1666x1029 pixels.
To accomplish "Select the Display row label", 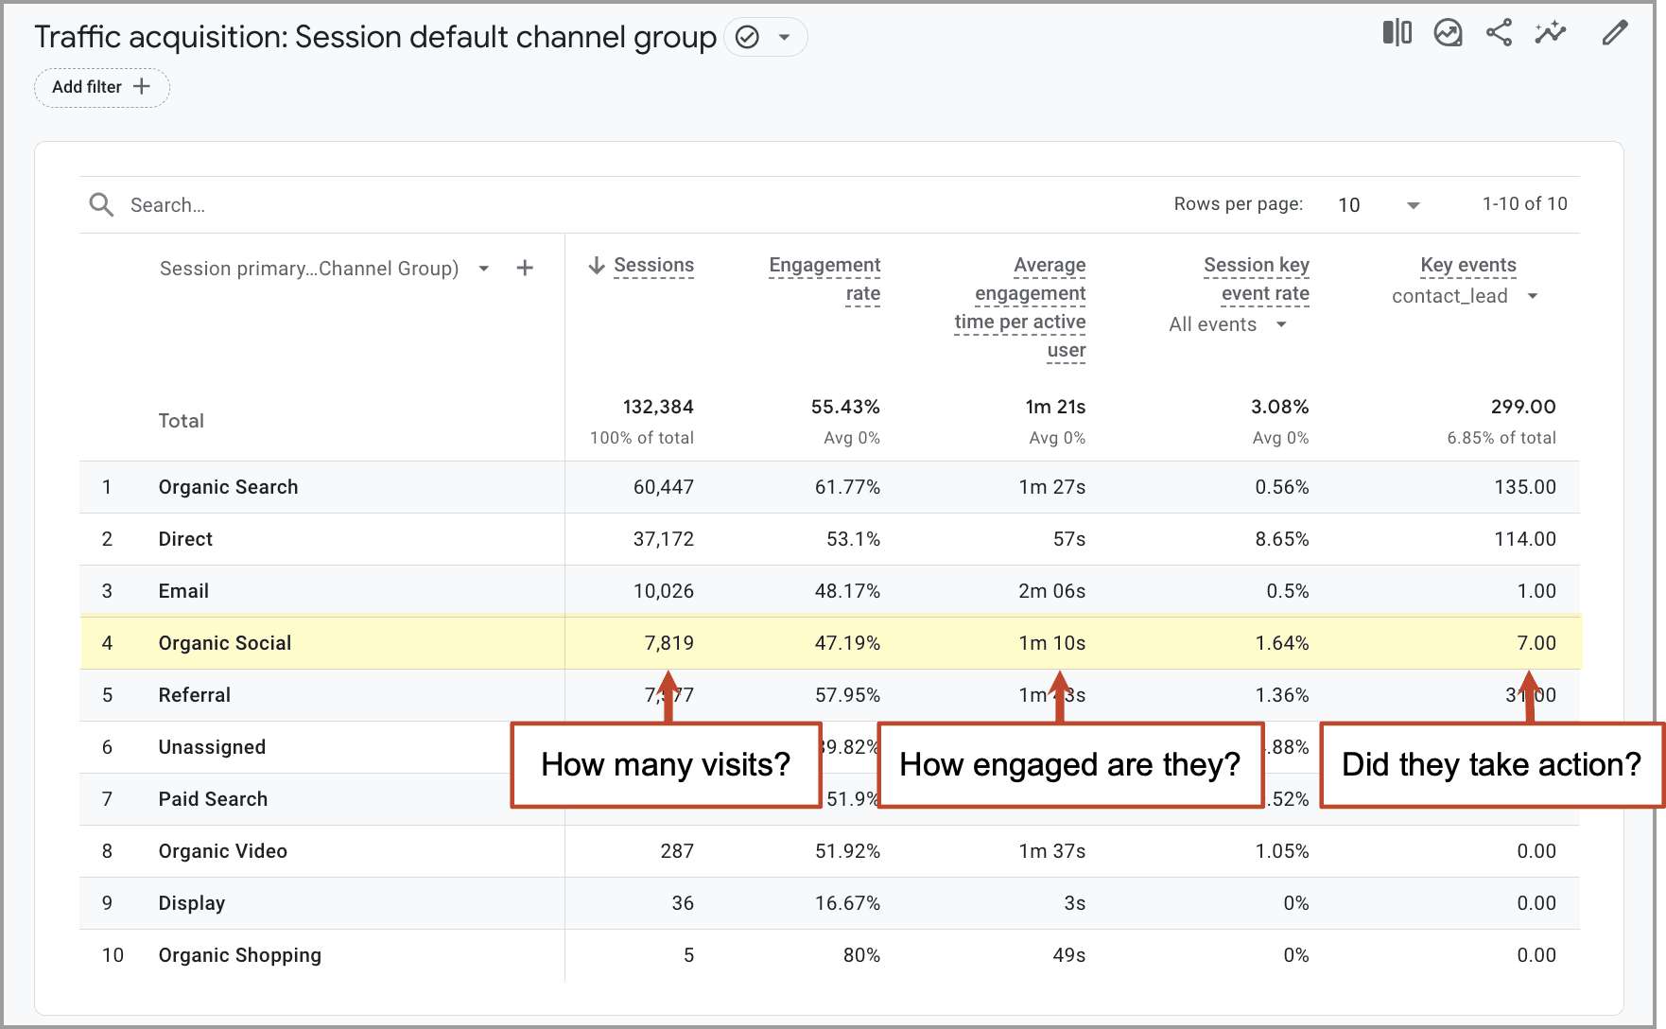I will (192, 903).
